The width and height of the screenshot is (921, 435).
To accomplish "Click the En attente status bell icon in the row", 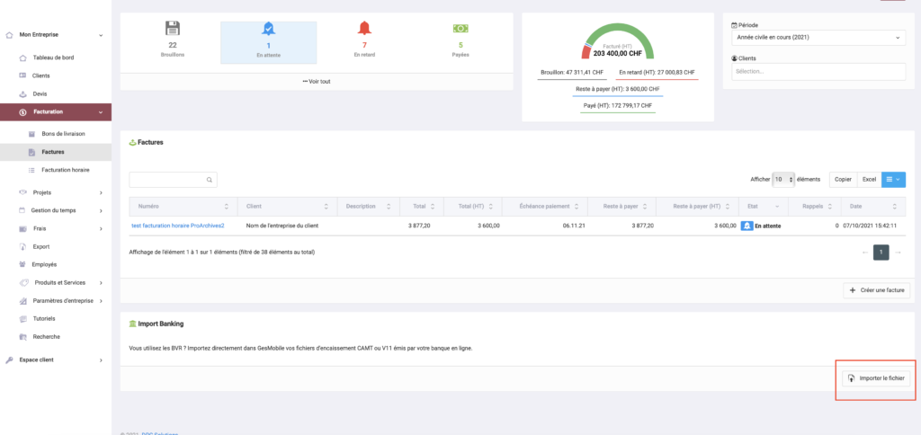I will pyautogui.click(x=746, y=226).
